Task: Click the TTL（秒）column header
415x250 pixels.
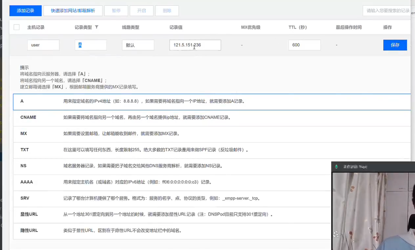Action: 298,27
